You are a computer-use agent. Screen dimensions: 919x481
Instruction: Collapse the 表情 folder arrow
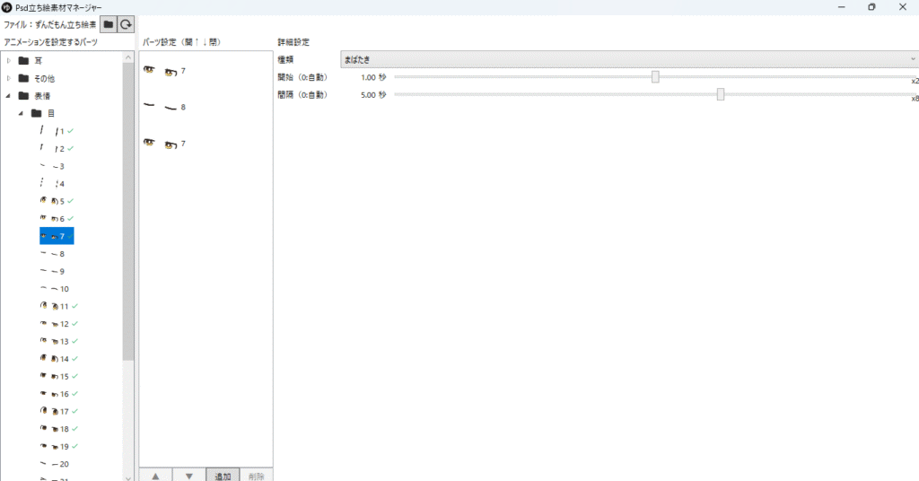pos(9,96)
